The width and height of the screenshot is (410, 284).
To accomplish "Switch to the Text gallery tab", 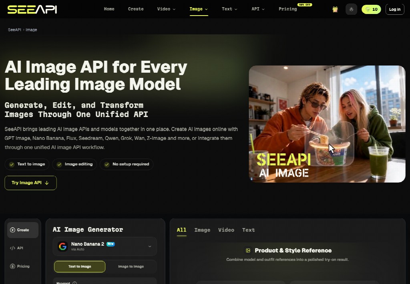I will (x=248, y=230).
